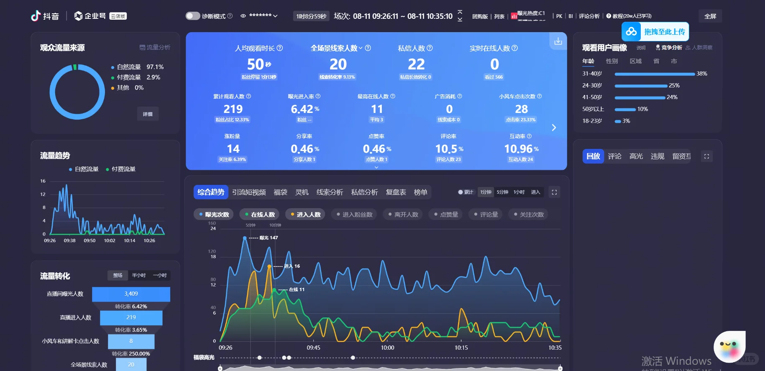Image resolution: width=765 pixels, height=371 pixels.
Task: Toggle the 进入人数 chart series
Action: [305, 215]
